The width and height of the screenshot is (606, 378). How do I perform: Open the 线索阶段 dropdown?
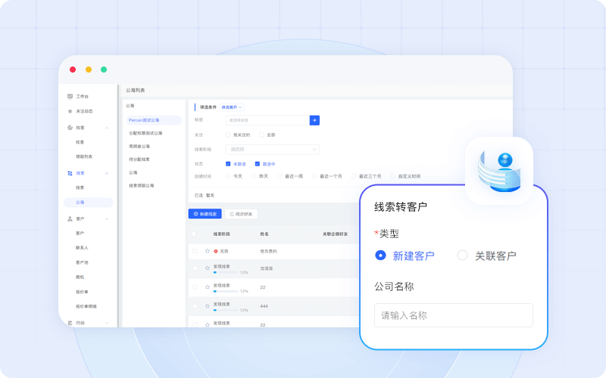pos(273,149)
